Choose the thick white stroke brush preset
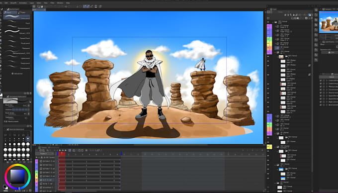The height and width of the screenshot is (193, 338). point(17,32)
